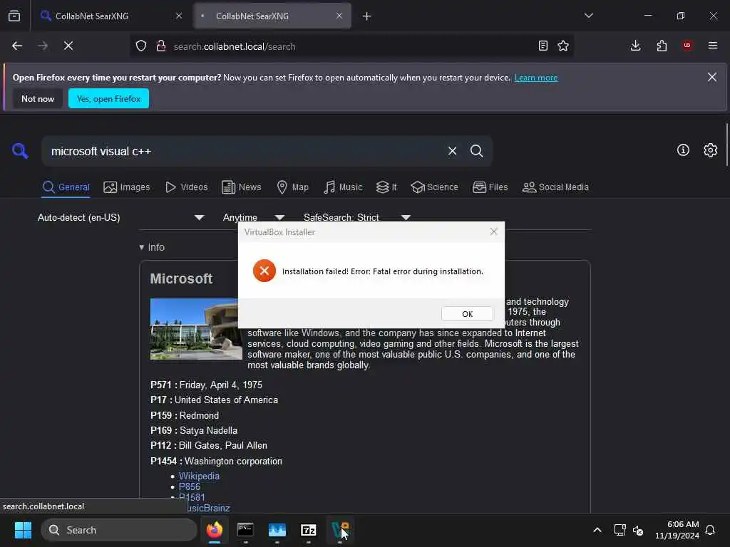
Task: Close the active CollabNet SearXNG tab
Action: point(339,16)
